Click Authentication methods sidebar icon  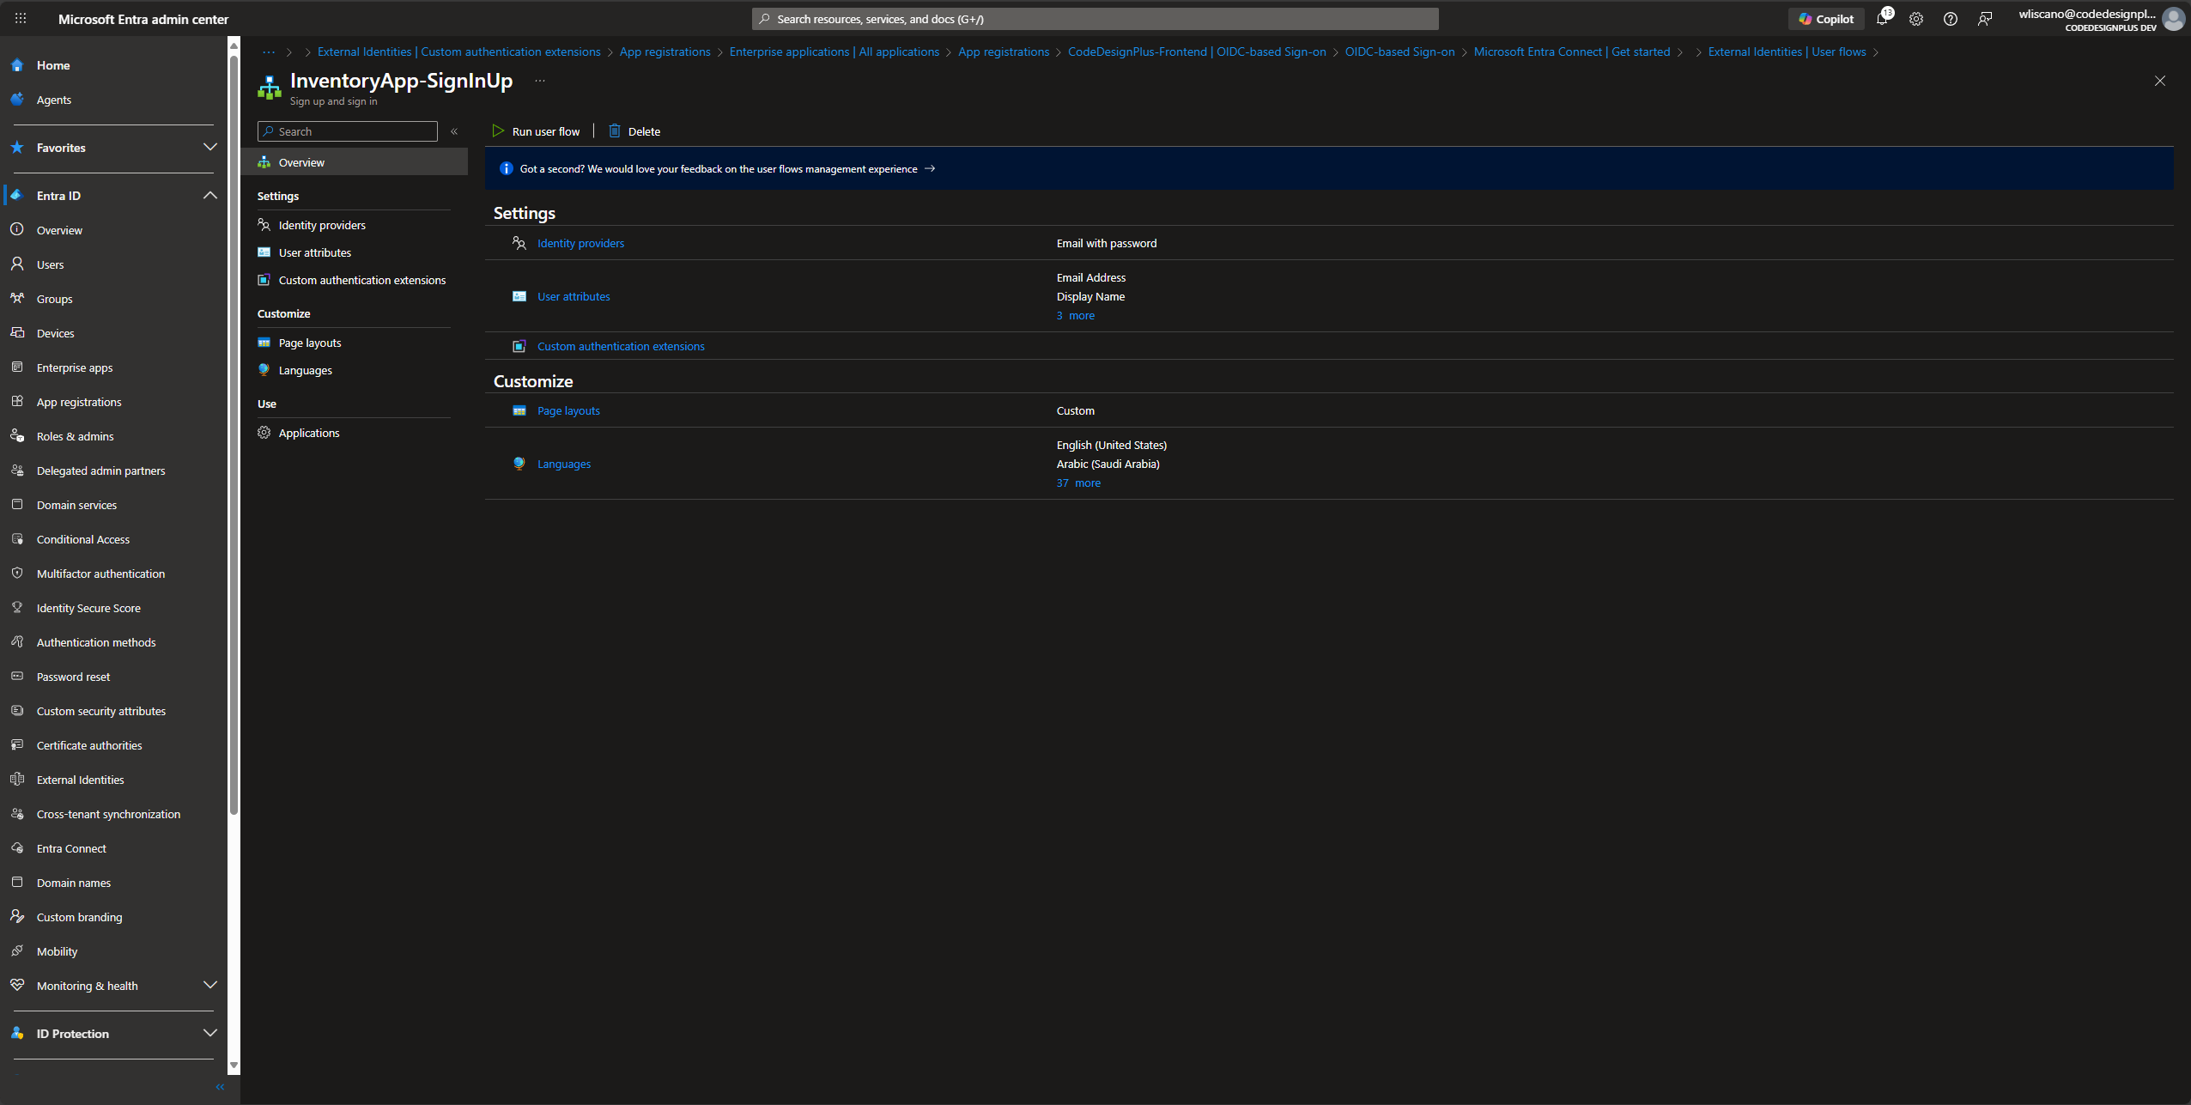[x=17, y=641]
